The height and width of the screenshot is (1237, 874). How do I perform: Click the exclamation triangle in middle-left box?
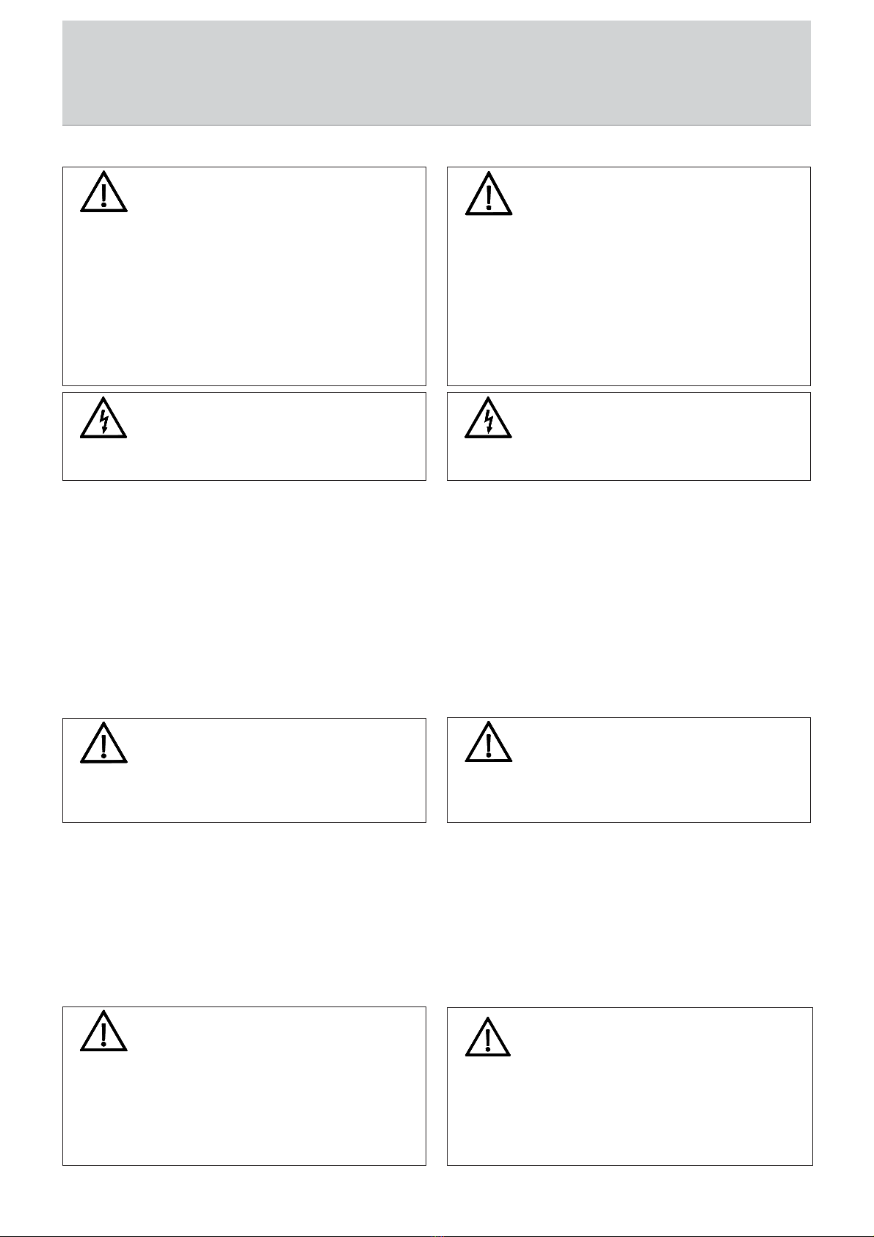point(103,742)
